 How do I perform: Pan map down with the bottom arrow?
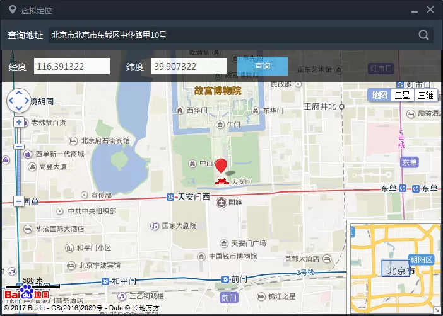coord(19,108)
